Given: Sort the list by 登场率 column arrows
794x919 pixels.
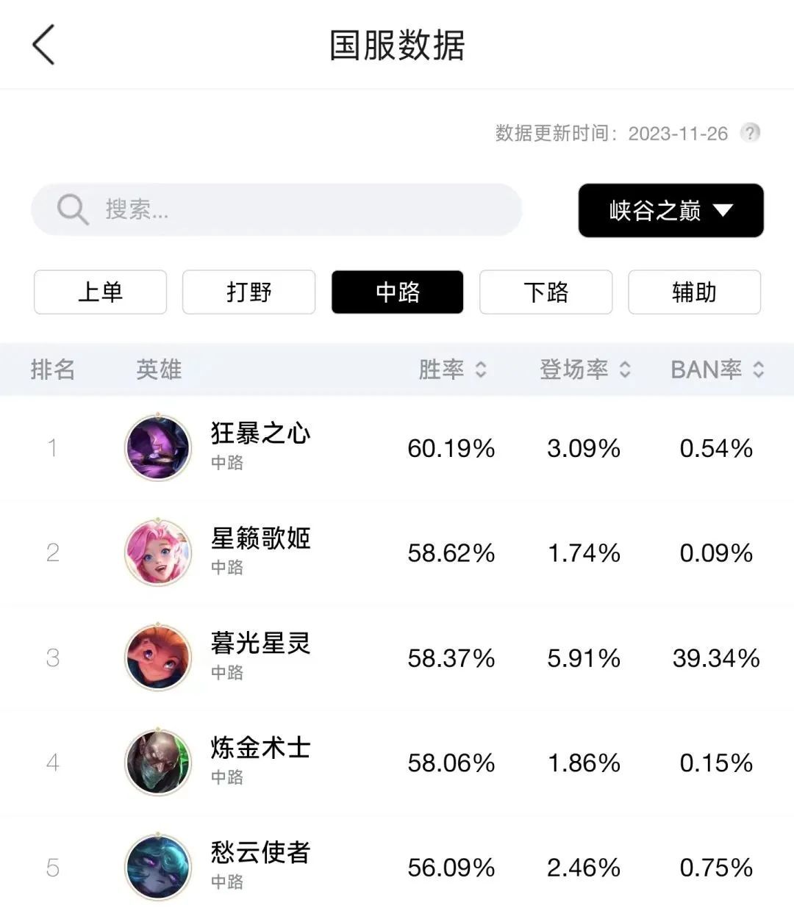Looking at the screenshot, I should click(625, 369).
